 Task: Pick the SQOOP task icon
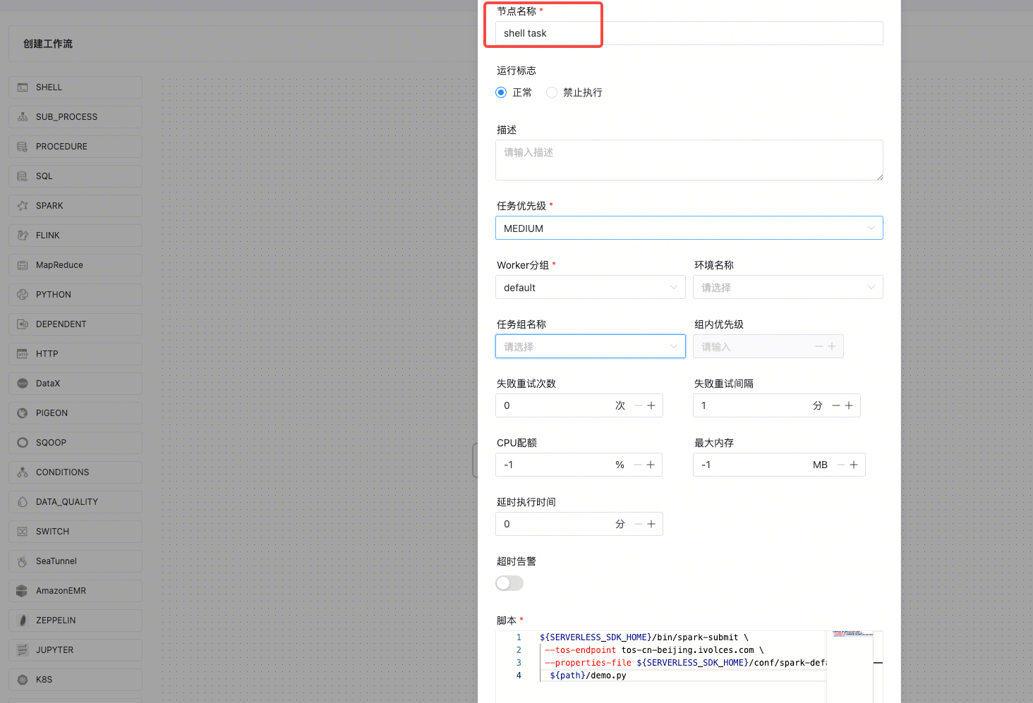(23, 443)
